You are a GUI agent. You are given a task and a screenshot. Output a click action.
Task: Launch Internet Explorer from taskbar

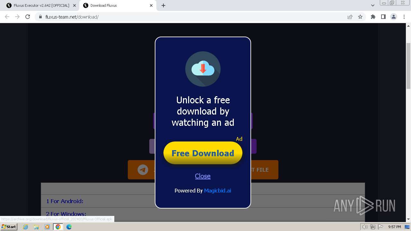[x=25, y=227]
